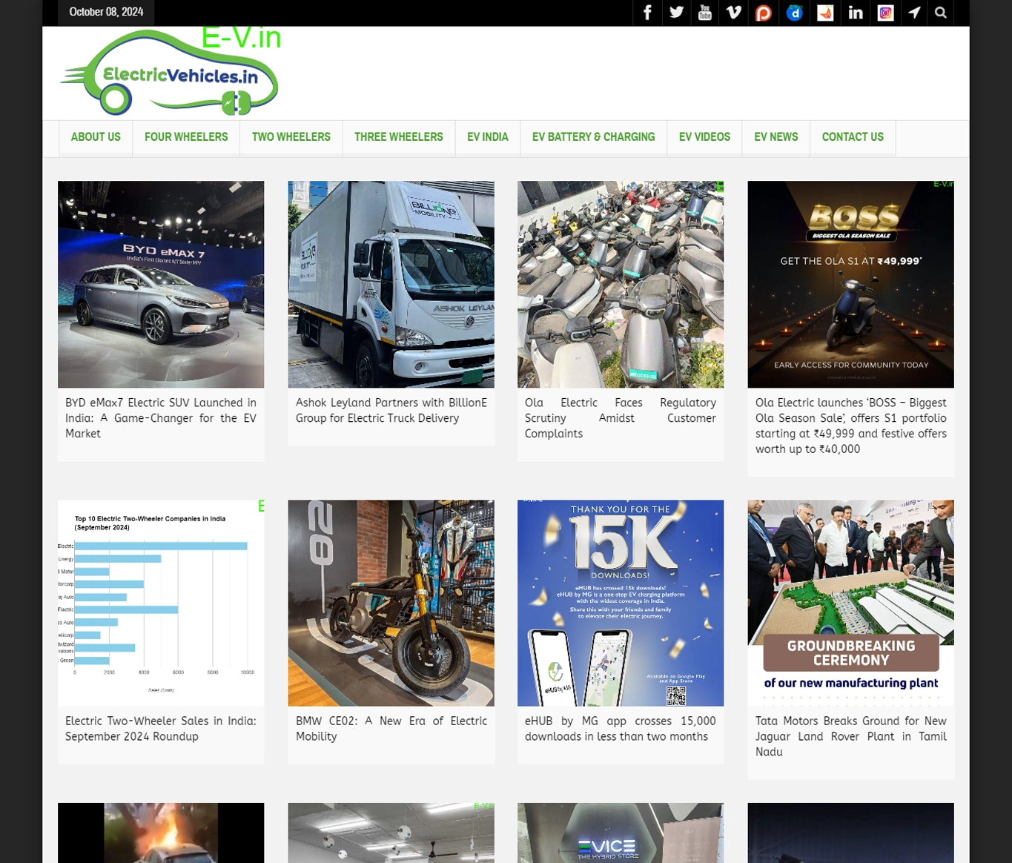Viewport: 1012px width, 863px height.
Task: Click the ElectricVehicles.in site logo
Action: (171, 74)
